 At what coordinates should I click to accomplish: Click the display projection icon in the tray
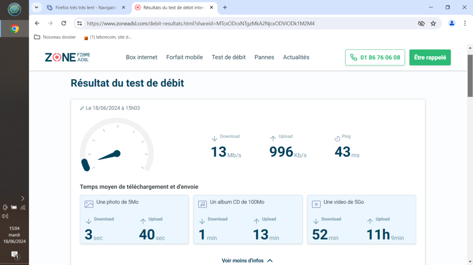5,207
